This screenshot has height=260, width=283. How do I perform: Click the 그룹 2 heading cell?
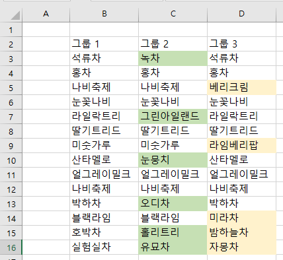click(173, 44)
